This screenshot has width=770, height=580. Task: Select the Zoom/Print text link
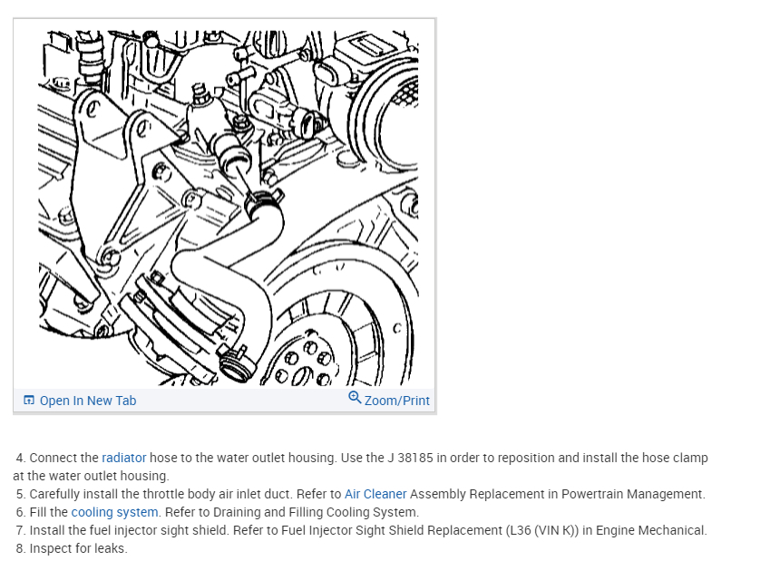(x=396, y=401)
